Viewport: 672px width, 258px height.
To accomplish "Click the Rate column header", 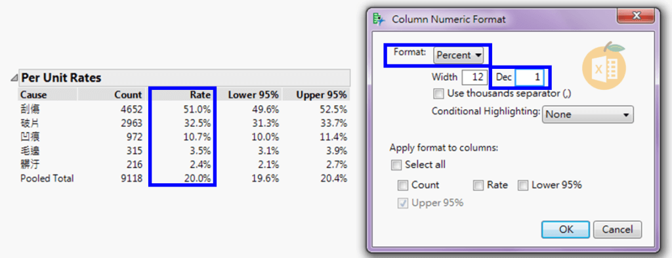I will pyautogui.click(x=201, y=95).
